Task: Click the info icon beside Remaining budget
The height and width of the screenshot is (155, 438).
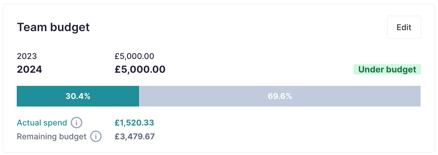Action: (x=96, y=136)
